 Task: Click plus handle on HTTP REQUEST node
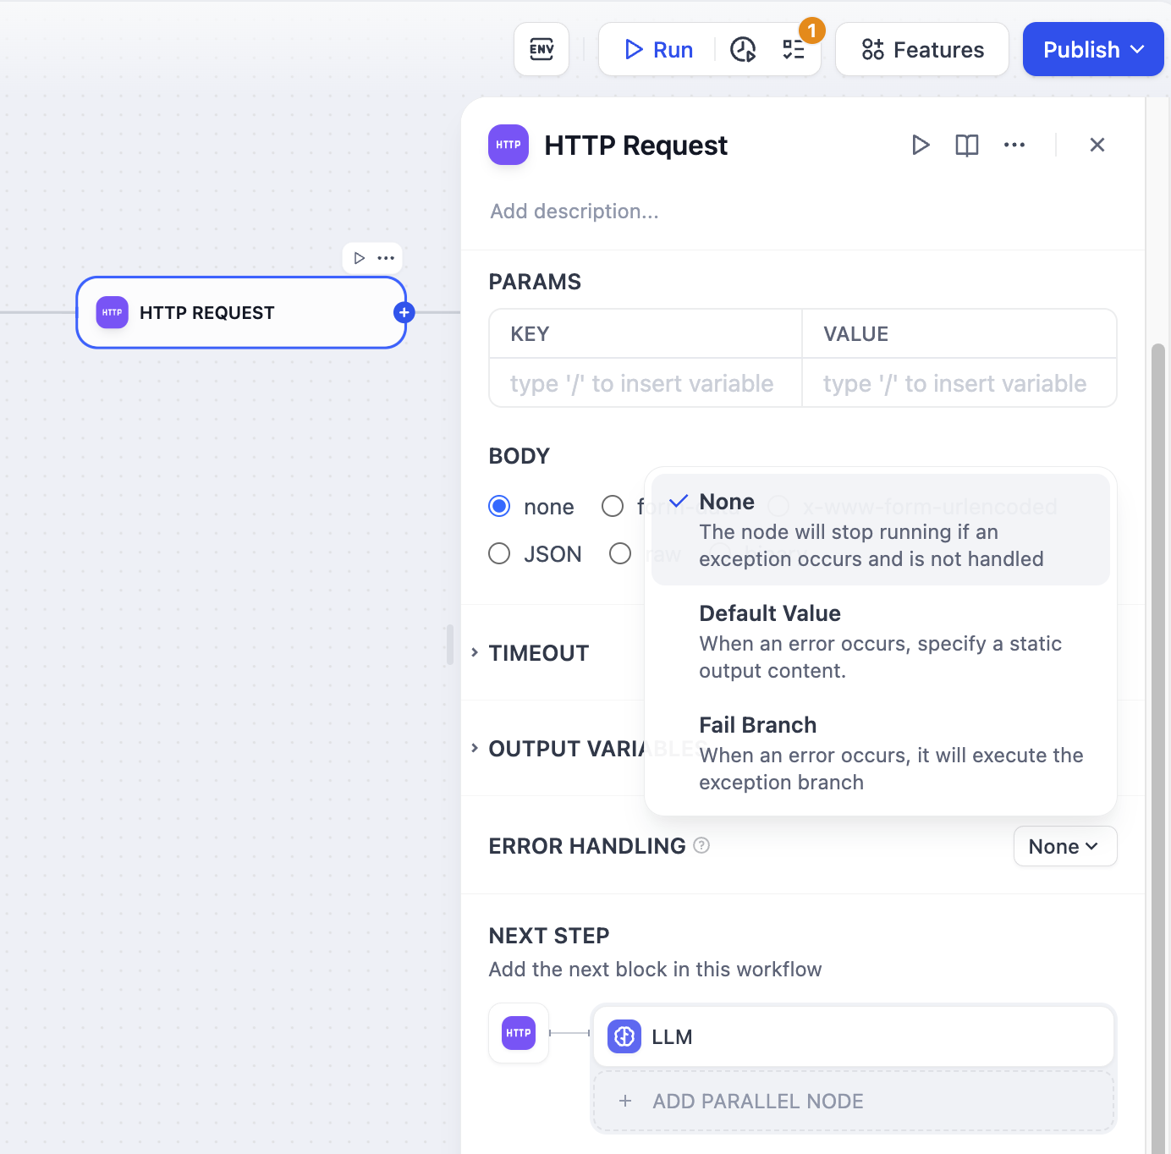click(x=404, y=312)
